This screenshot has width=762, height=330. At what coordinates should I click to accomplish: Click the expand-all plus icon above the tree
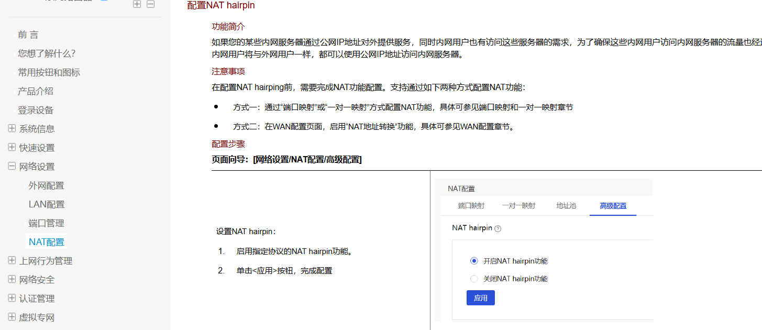coord(137,4)
